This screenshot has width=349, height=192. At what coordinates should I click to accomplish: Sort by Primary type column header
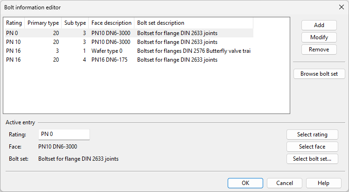[43, 23]
